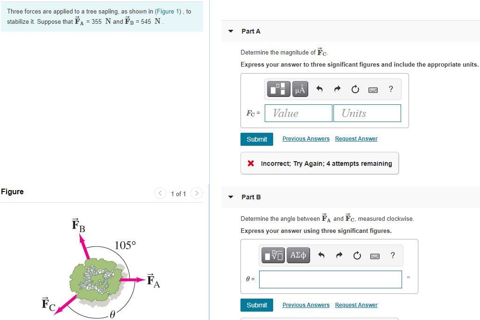Click the Value input box for Fc
This screenshot has height=320, width=480.
click(298, 113)
